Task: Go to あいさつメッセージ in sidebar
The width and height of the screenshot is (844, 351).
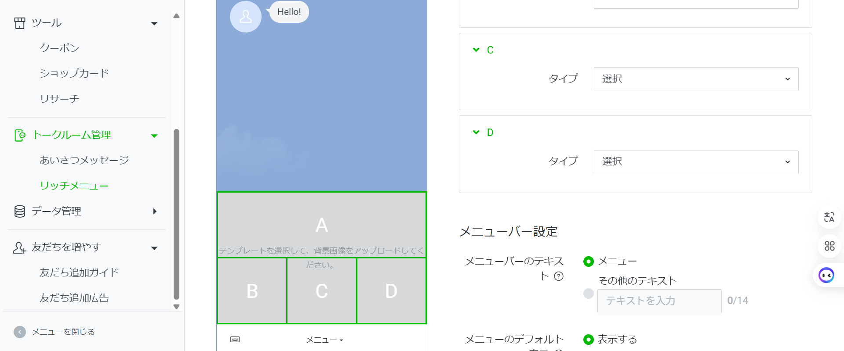Action: point(84,160)
